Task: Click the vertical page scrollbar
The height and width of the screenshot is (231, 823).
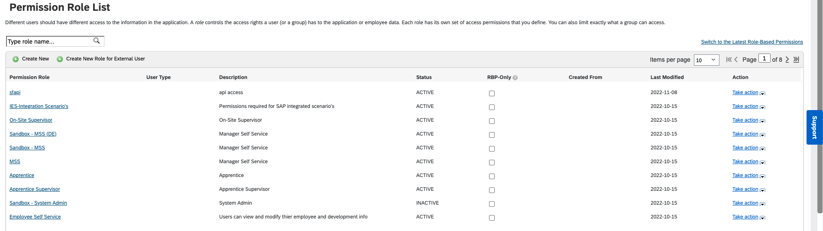Action: (819, 108)
